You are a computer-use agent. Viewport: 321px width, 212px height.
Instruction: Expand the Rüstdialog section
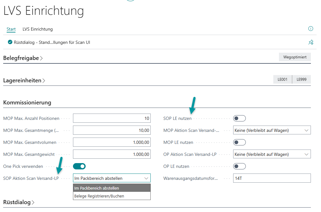[x=19, y=202]
